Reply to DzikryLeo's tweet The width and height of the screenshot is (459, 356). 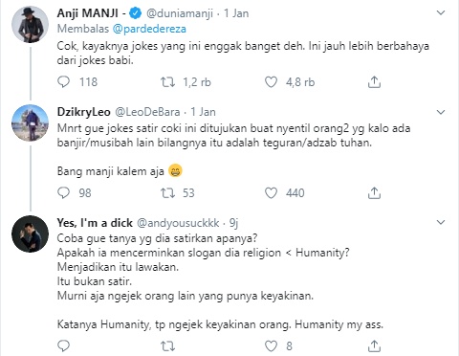[x=63, y=192]
